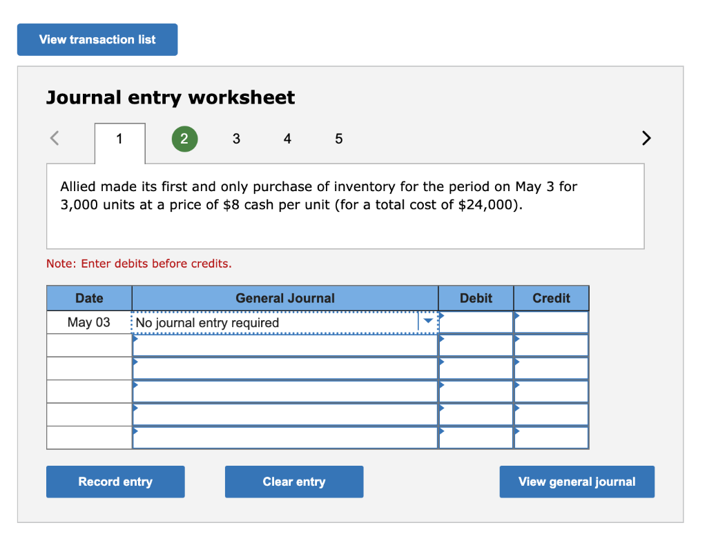The height and width of the screenshot is (543, 707).
Task: Click the 'Journal entry worksheet' heading
Action: tap(171, 97)
